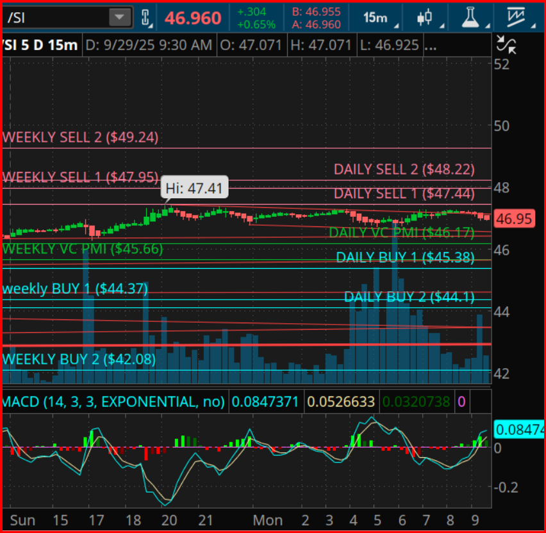Click the last price 46.960

[193, 18]
